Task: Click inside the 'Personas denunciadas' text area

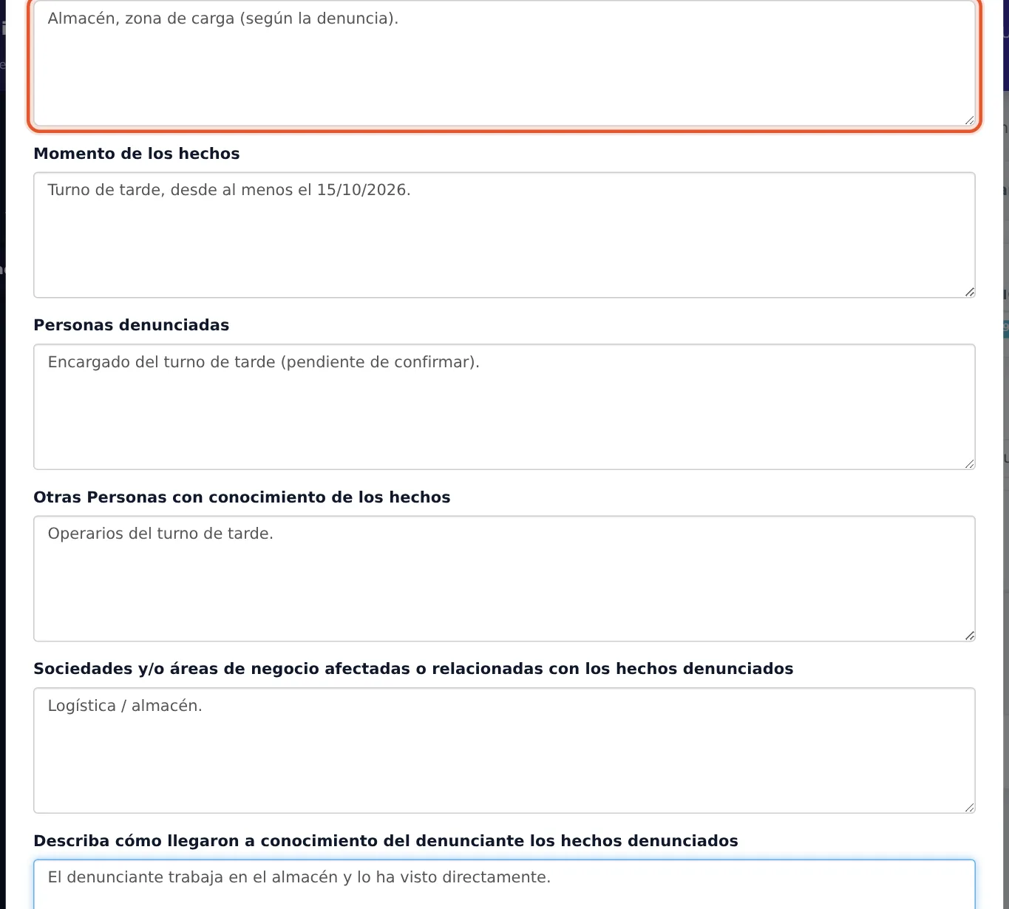Action: [504, 406]
